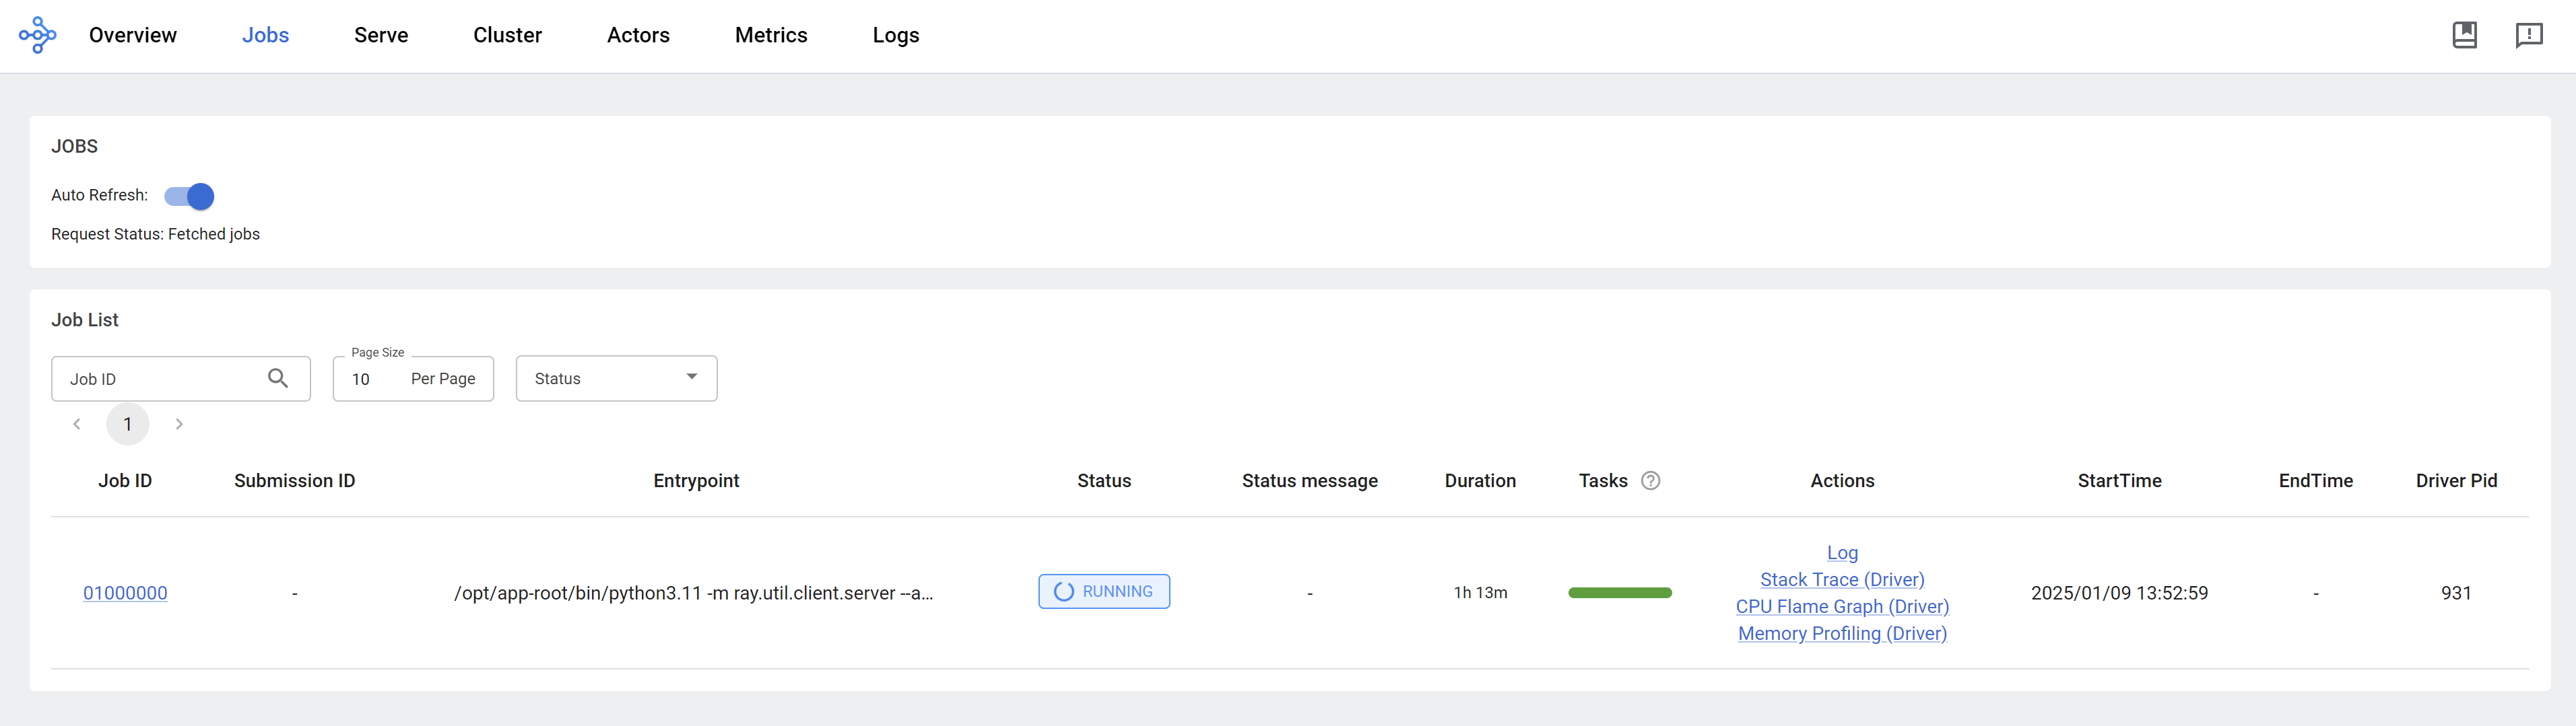Open the Status filter dropdown
Screen dimensions: 2576x726
pyautogui.click(x=616, y=379)
